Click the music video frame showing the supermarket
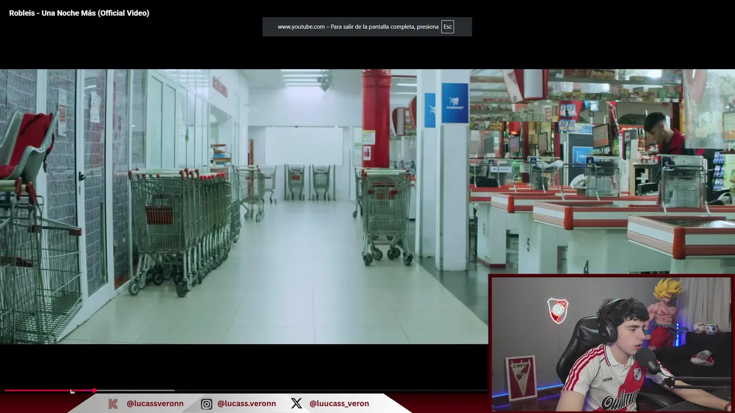This screenshot has width=735, height=413. (367, 206)
